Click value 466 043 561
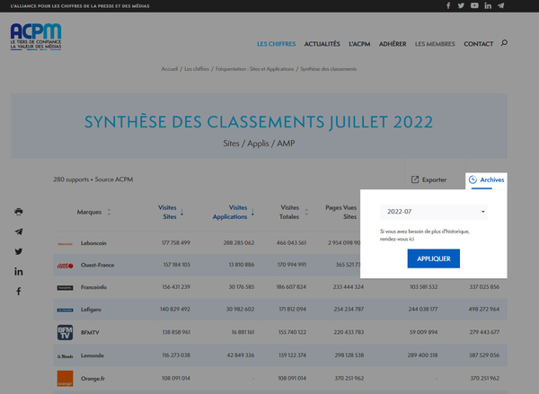Viewport: 539px width, 394px height. 291,243
